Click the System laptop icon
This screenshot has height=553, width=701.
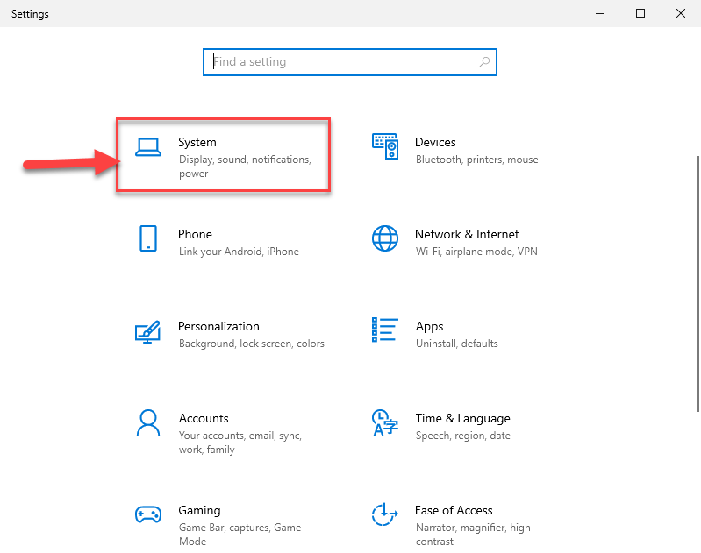click(x=148, y=146)
